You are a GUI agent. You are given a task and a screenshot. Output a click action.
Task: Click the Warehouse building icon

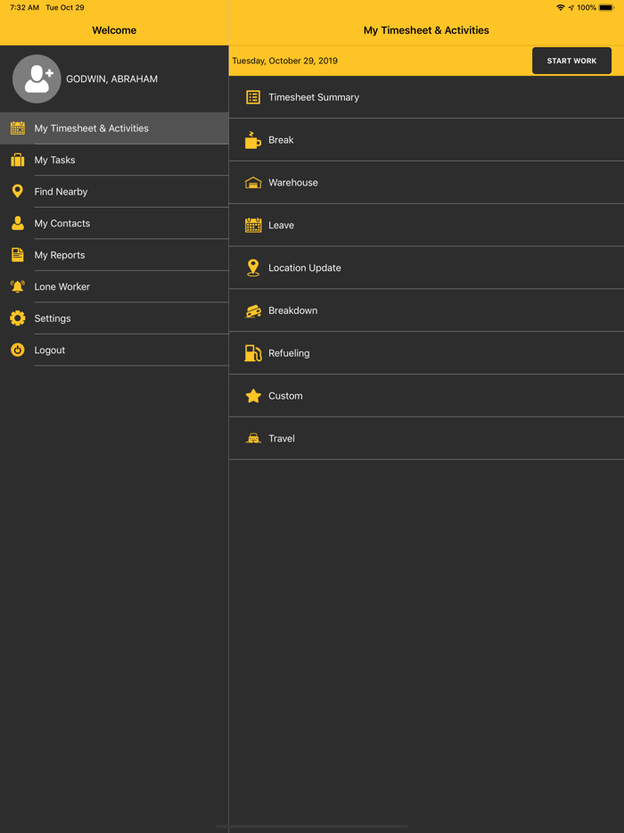pyautogui.click(x=253, y=183)
